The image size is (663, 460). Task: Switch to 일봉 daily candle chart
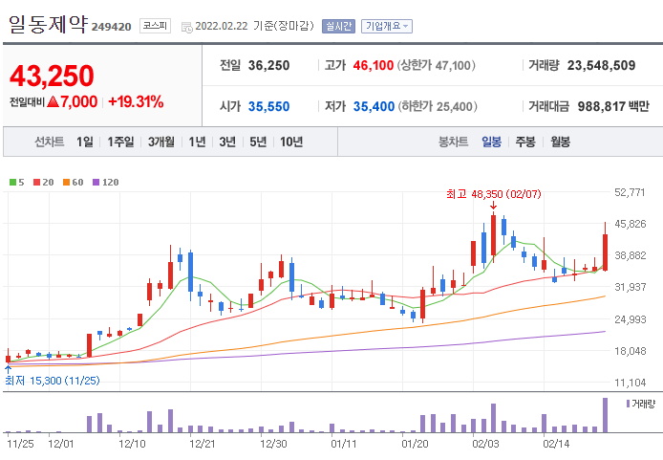[491, 142]
